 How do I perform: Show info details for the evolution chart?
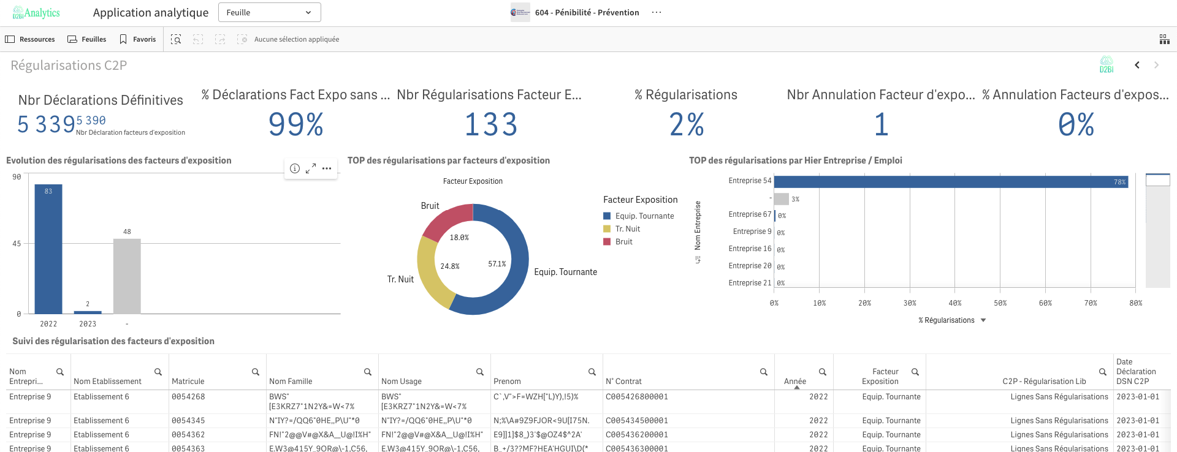tap(295, 168)
